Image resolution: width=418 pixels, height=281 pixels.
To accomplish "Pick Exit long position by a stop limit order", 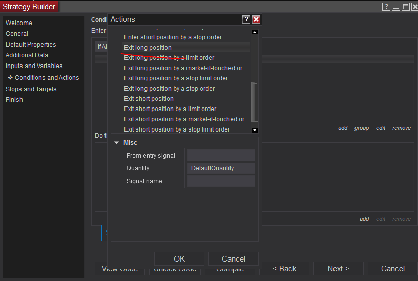I will (176, 78).
